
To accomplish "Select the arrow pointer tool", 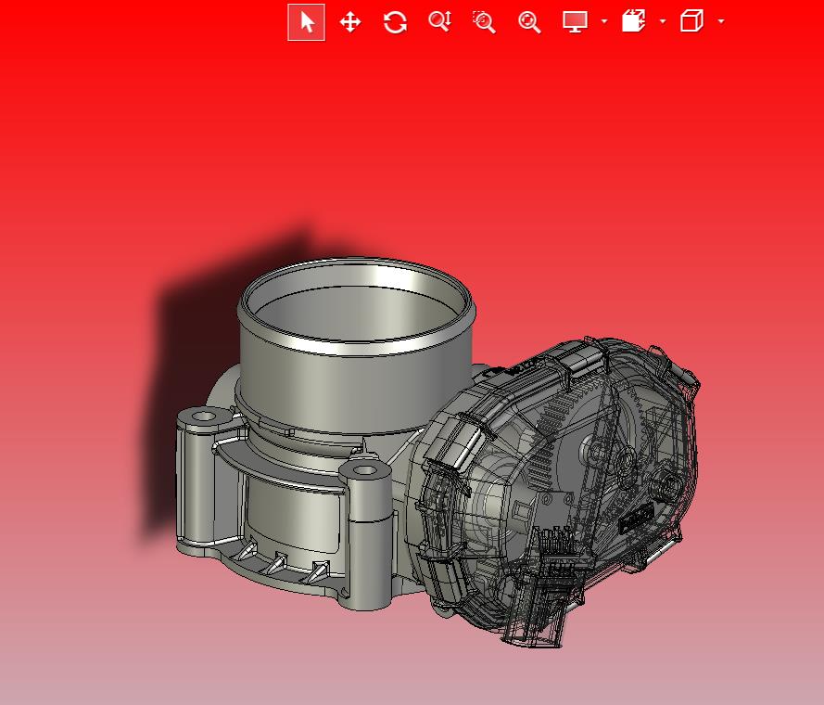I will coord(307,22).
